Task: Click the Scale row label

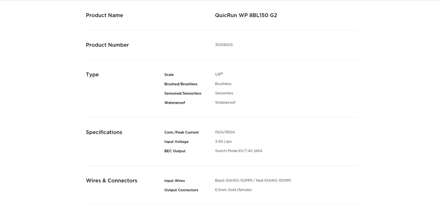Action: coord(169,75)
